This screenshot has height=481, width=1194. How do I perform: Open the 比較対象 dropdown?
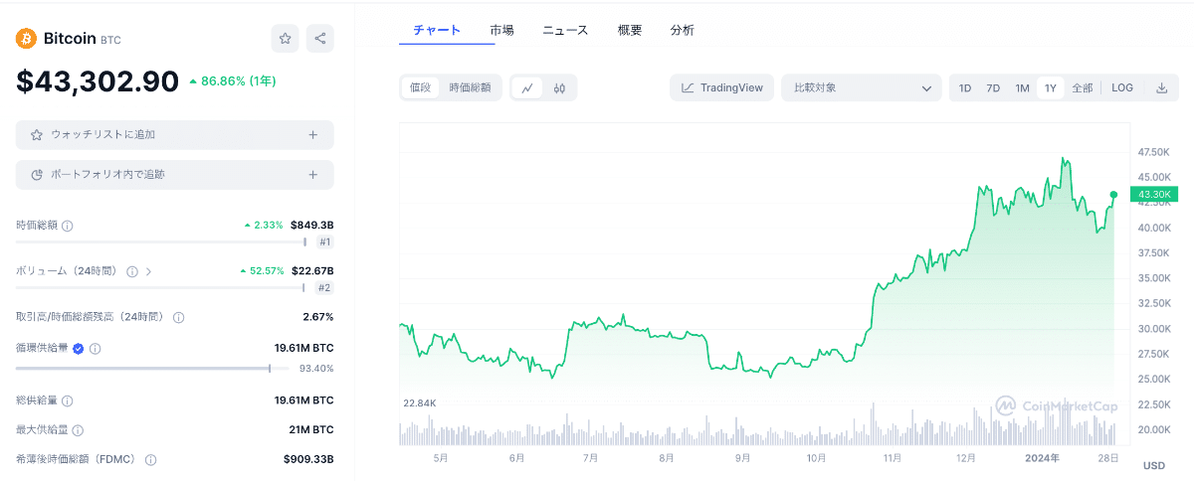click(x=862, y=87)
